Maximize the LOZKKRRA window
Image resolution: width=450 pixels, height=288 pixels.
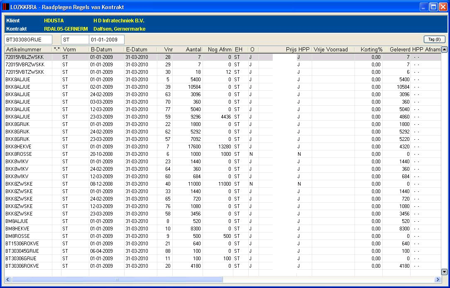[x=433, y=7]
